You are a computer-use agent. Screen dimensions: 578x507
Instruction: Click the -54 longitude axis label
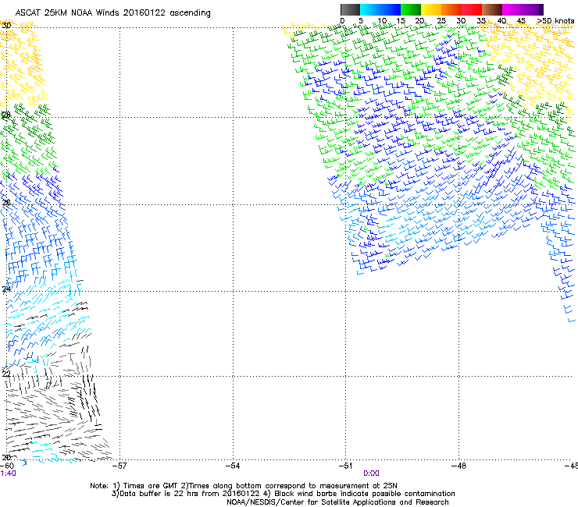[233, 466]
